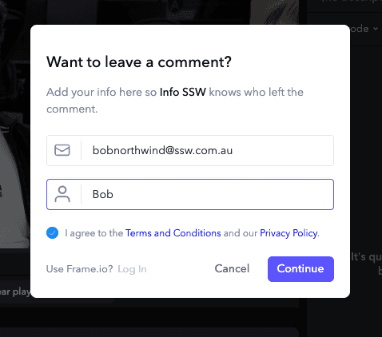The width and height of the screenshot is (382, 337).
Task: Dismiss the dialog with Cancel
Action: pyautogui.click(x=232, y=268)
